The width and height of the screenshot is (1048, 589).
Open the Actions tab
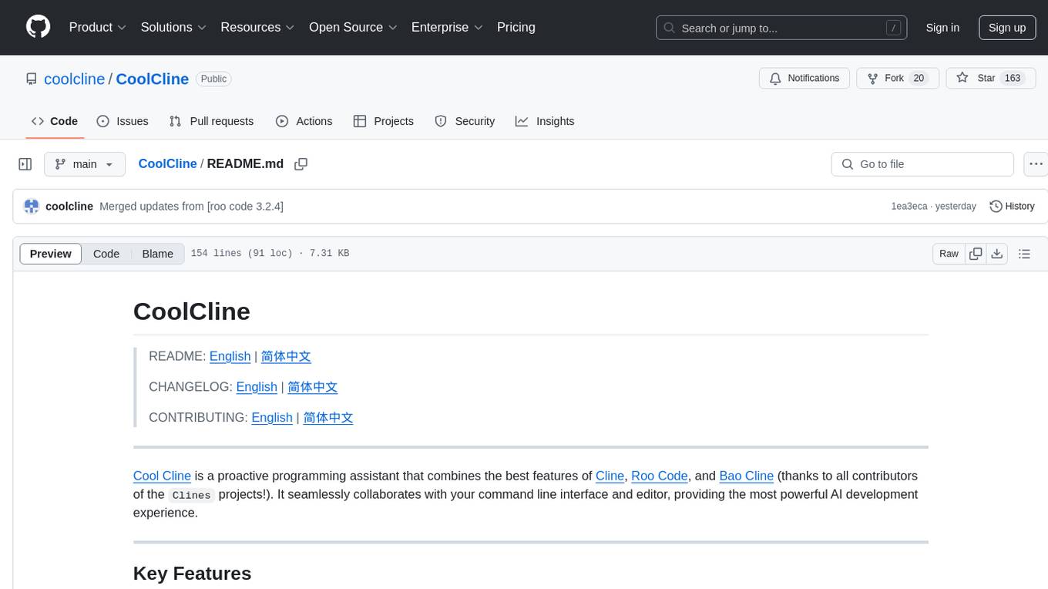click(x=304, y=121)
